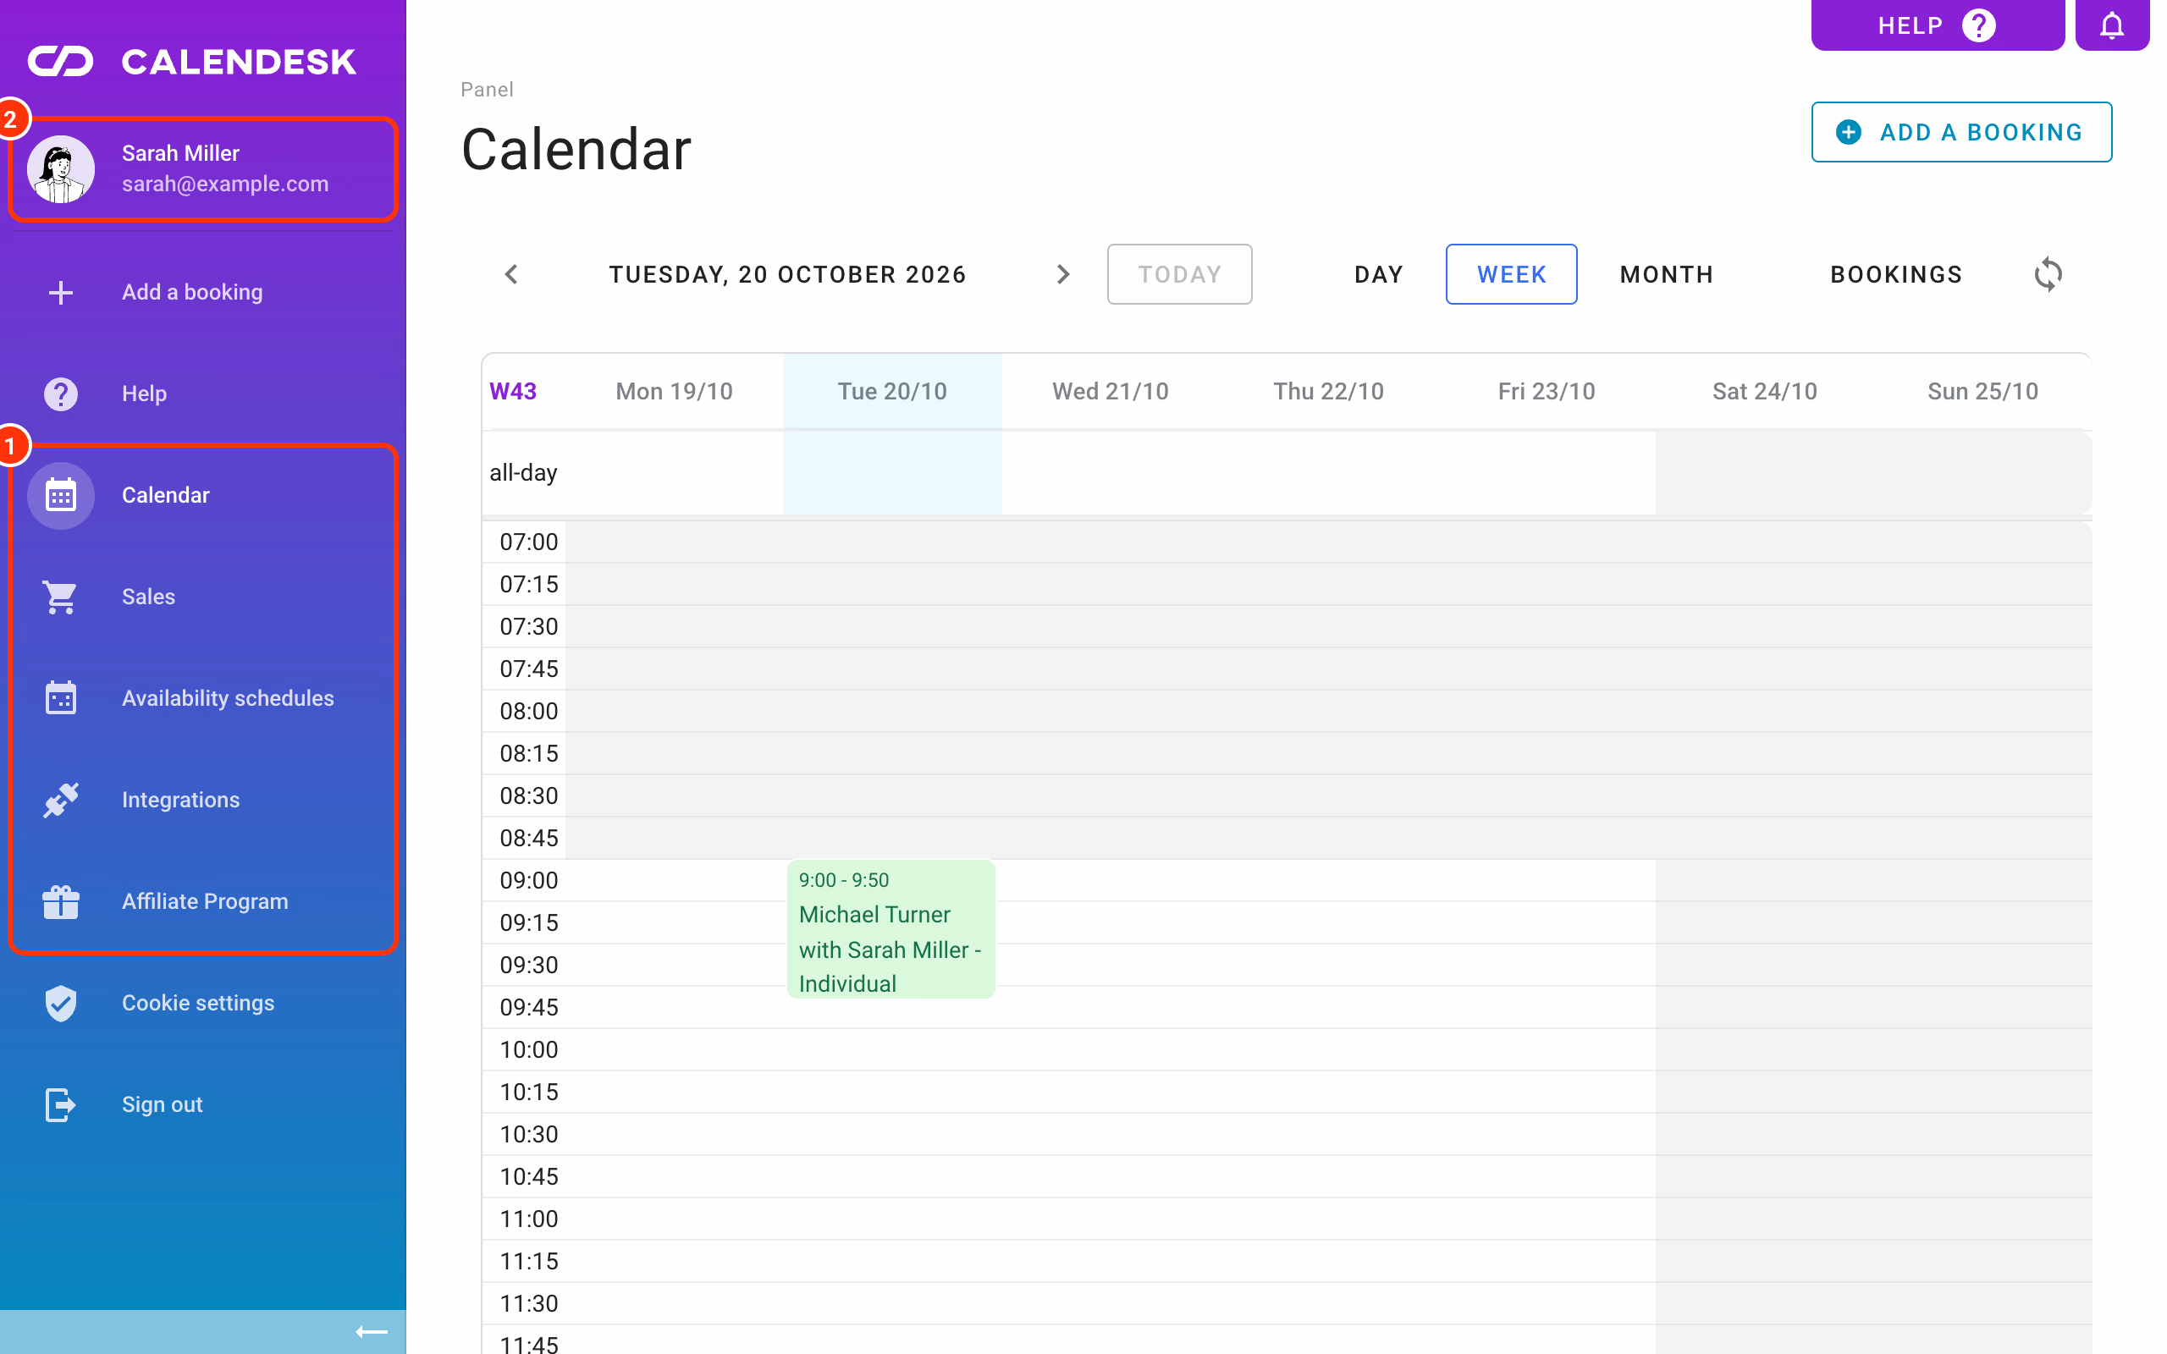Click the Mon 19/10 column header
Screen dimensions: 2167x1354
pos(675,391)
